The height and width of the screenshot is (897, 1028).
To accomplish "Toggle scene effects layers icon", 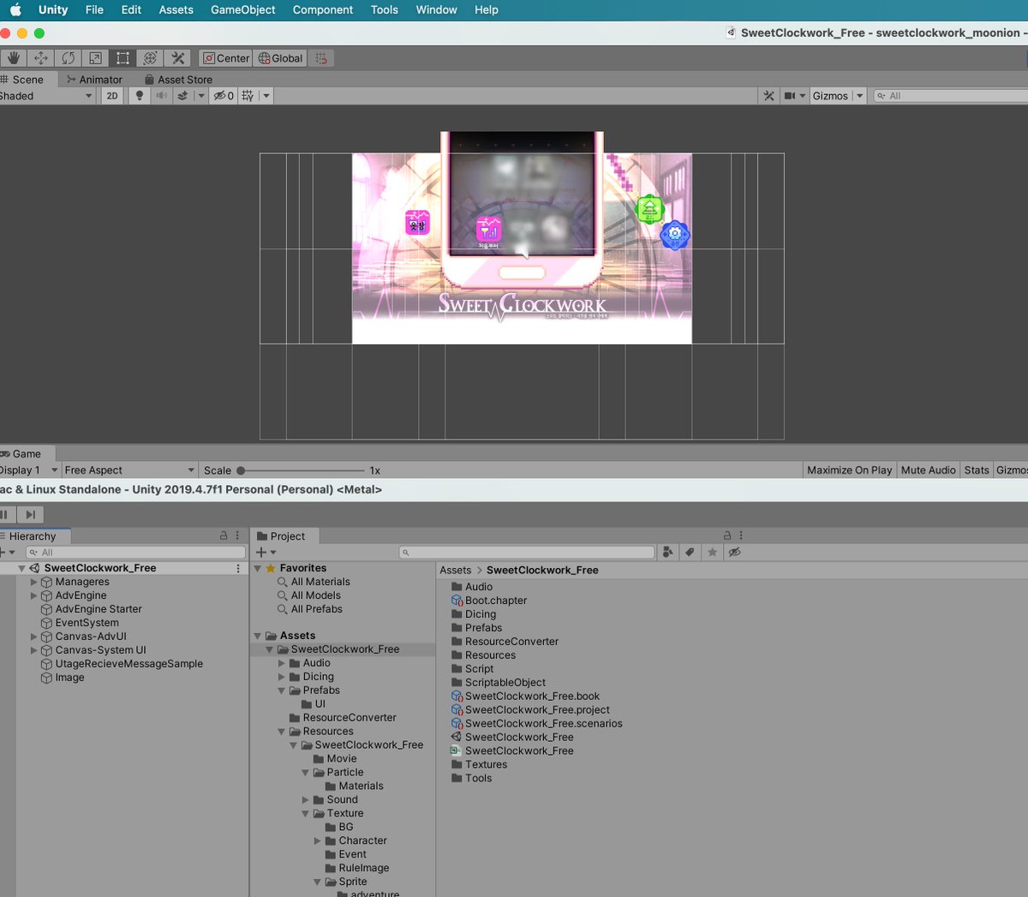I will [182, 96].
